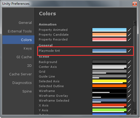This screenshot has width=140, height=118.
Task: Change the yellow Selected Axis swatch
Action: click(109, 81)
